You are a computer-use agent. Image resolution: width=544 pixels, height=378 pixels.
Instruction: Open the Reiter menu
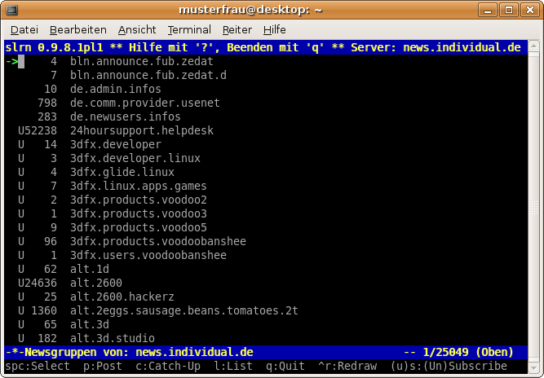point(237,29)
